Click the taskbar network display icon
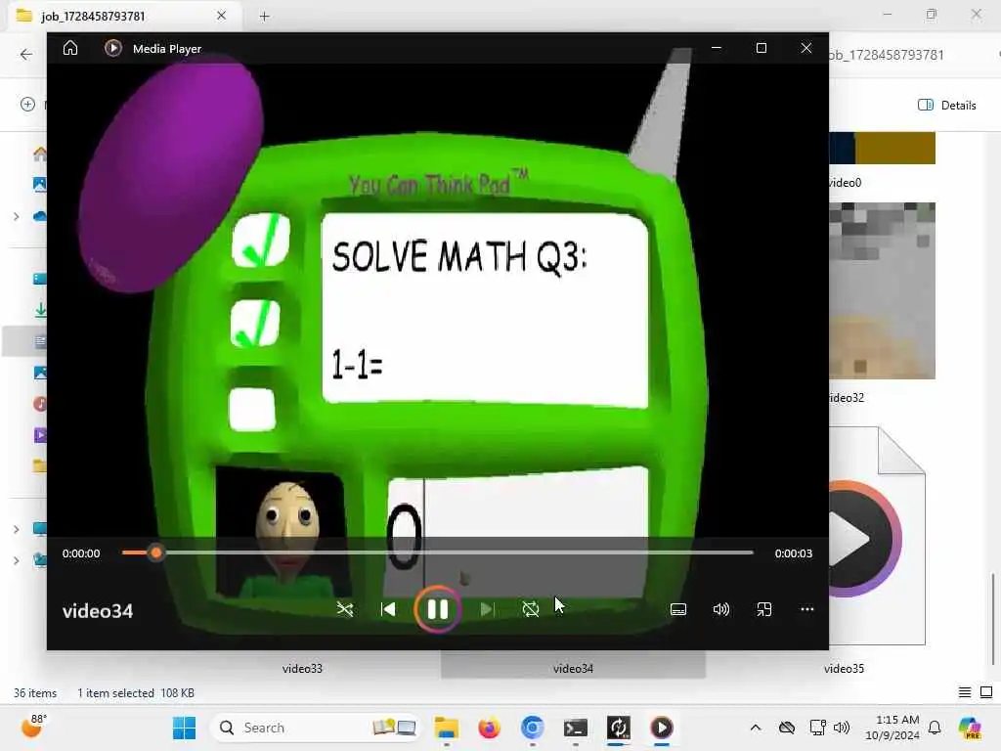Image resolution: width=1001 pixels, height=751 pixels. pos(817,728)
